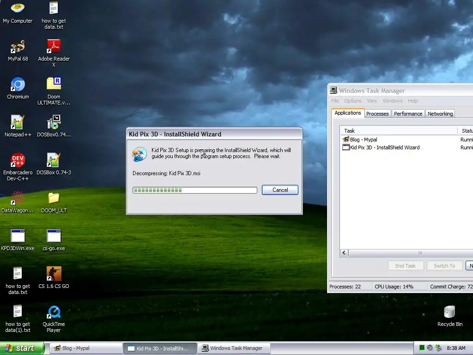The width and height of the screenshot is (473, 355).
Task: Select the Notepad++ desktop shortcut
Action: [18, 126]
